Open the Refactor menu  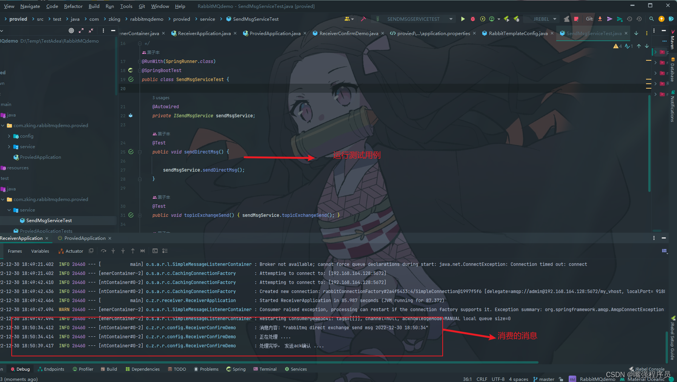point(73,6)
